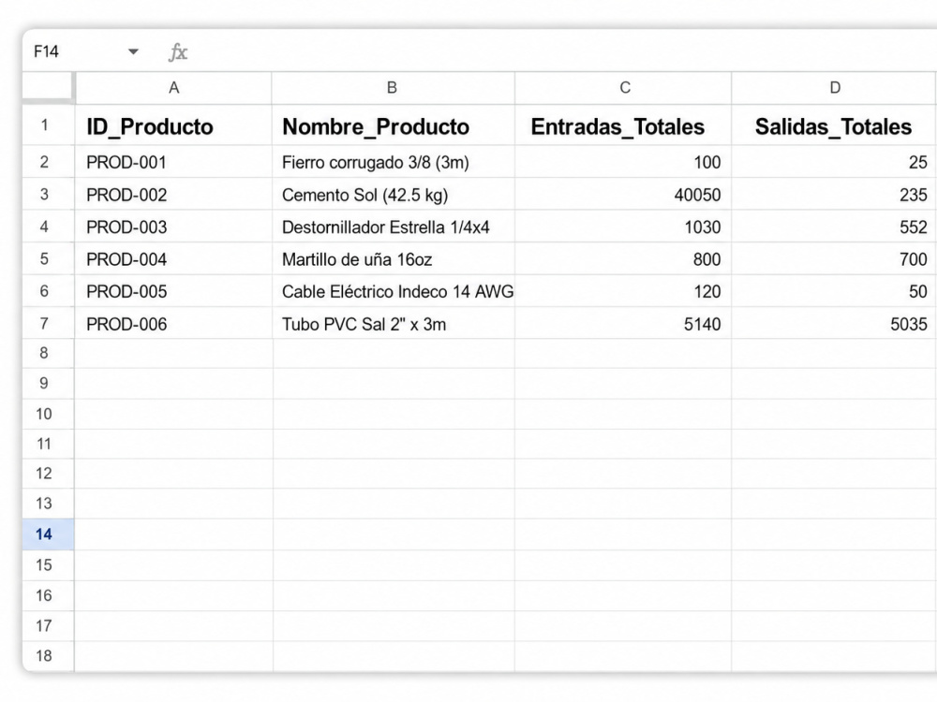Select row 15 header
Image resolution: width=937 pixels, height=702 pixels.
tap(48, 564)
